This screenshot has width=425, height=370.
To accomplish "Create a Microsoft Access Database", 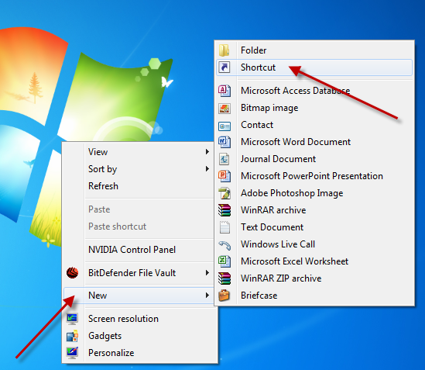I will click(314, 91).
